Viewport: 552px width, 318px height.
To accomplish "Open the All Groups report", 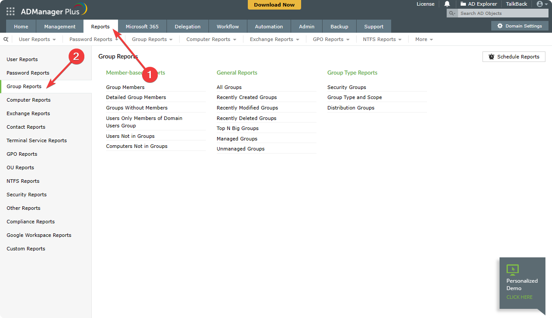I will 229,87.
